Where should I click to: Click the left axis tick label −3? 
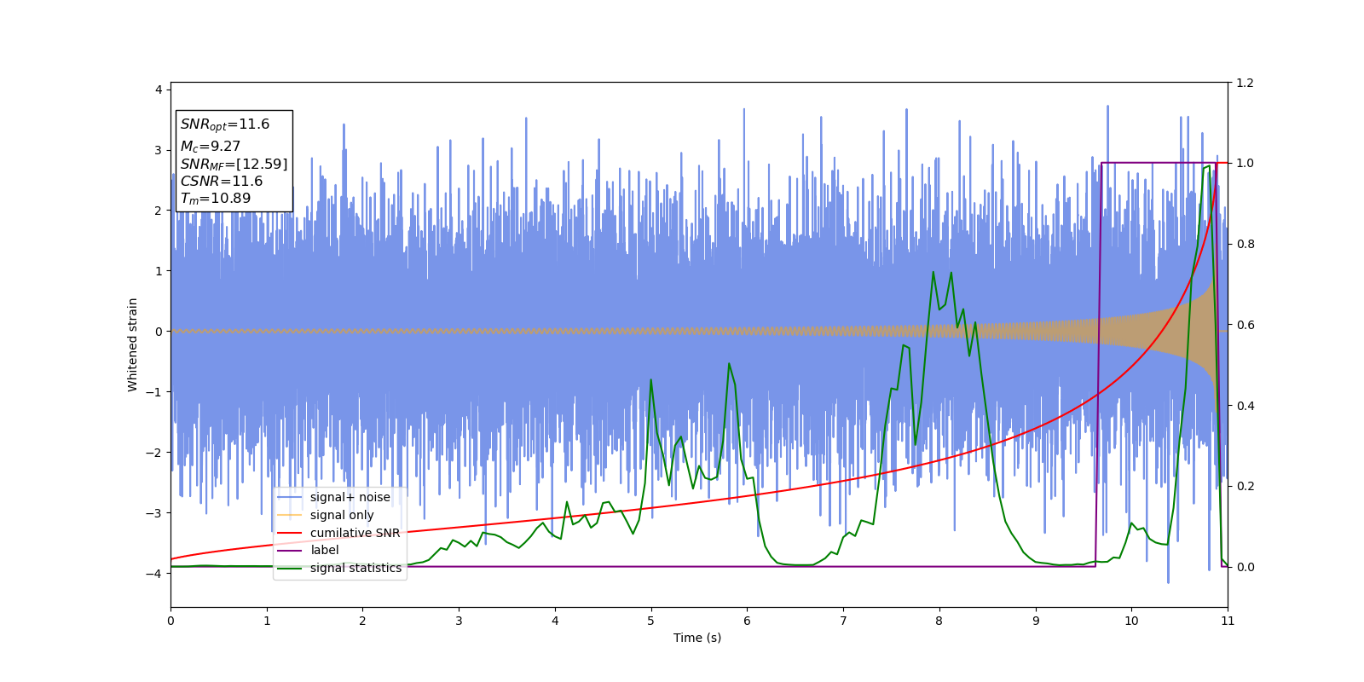pos(155,513)
